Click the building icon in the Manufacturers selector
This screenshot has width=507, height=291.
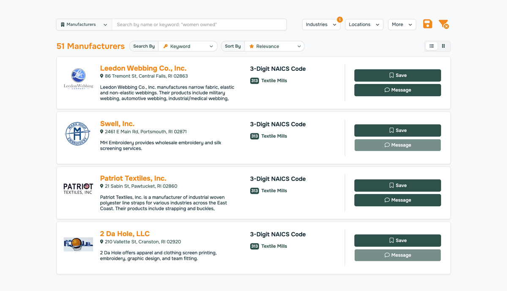pos(63,24)
